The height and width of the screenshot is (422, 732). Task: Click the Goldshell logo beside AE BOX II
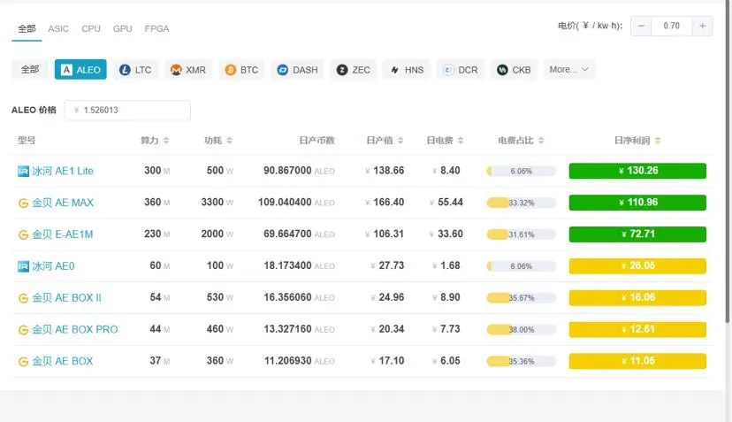23,298
